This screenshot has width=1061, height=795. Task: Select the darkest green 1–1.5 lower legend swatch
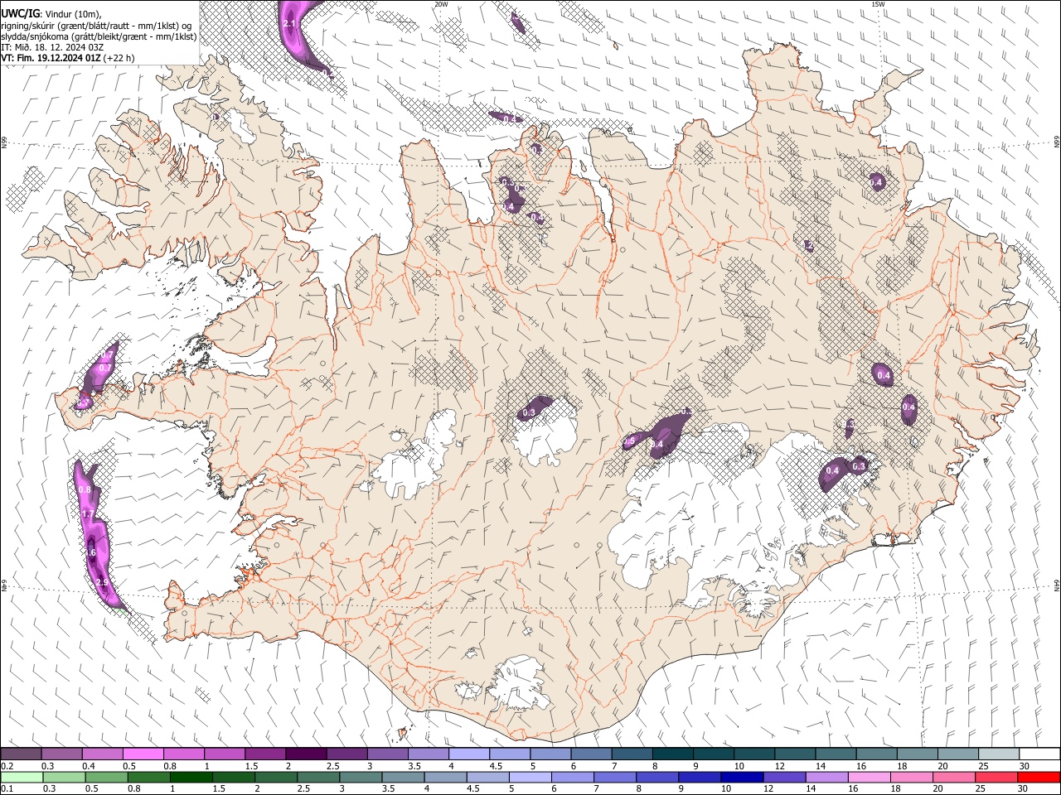[x=190, y=777]
